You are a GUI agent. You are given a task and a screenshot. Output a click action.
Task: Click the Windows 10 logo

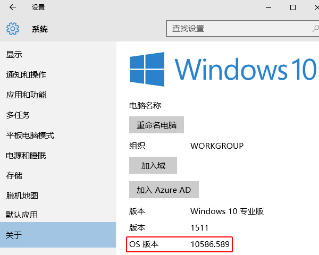pos(223,69)
